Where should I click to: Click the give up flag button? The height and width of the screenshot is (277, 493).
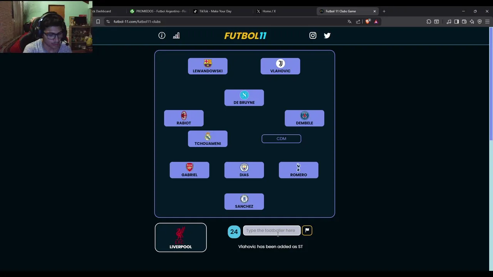click(x=307, y=230)
